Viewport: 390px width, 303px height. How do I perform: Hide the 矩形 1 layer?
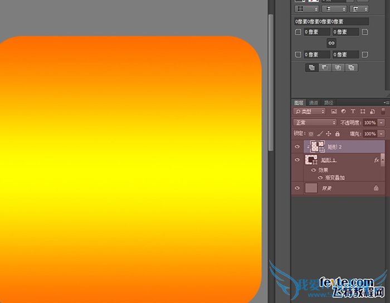297,160
